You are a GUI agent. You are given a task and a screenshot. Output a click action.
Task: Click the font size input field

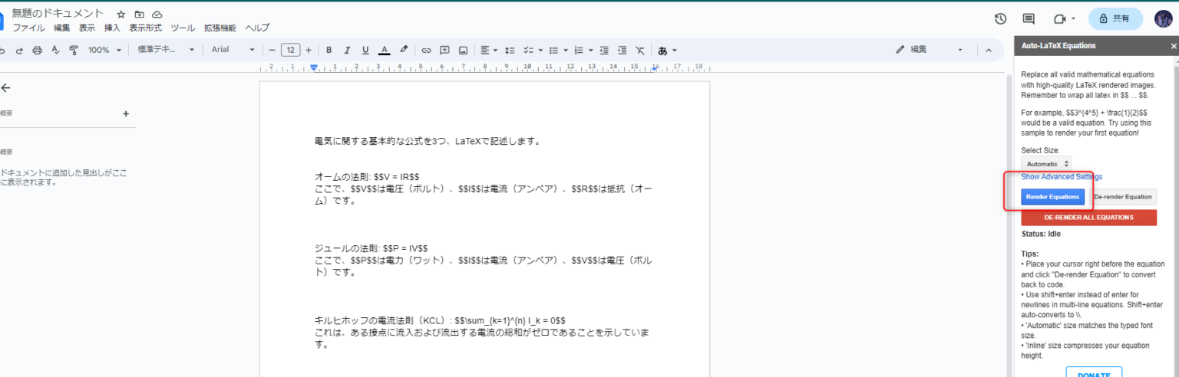click(290, 51)
